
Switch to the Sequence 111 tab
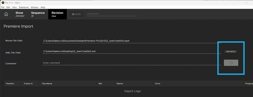click(38, 14)
